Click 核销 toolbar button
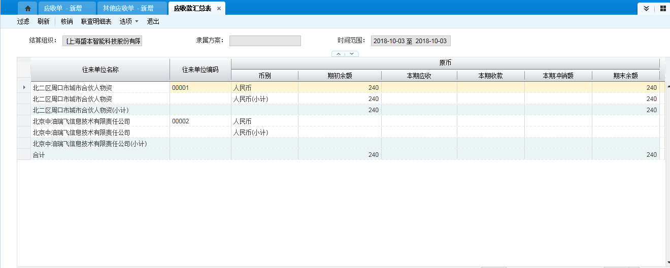 click(66, 21)
